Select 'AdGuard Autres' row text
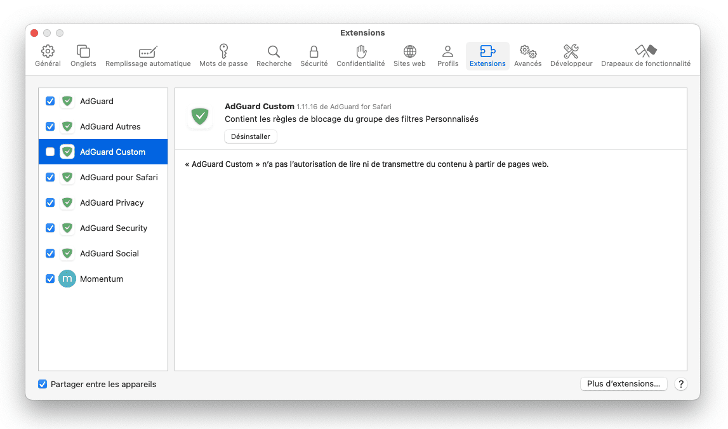The image size is (728, 429). coord(110,126)
